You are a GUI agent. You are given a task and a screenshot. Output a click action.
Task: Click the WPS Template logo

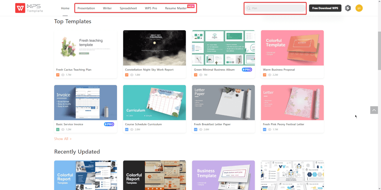29,8
